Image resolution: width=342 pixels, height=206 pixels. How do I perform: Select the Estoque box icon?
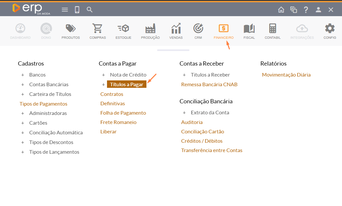[x=123, y=29]
